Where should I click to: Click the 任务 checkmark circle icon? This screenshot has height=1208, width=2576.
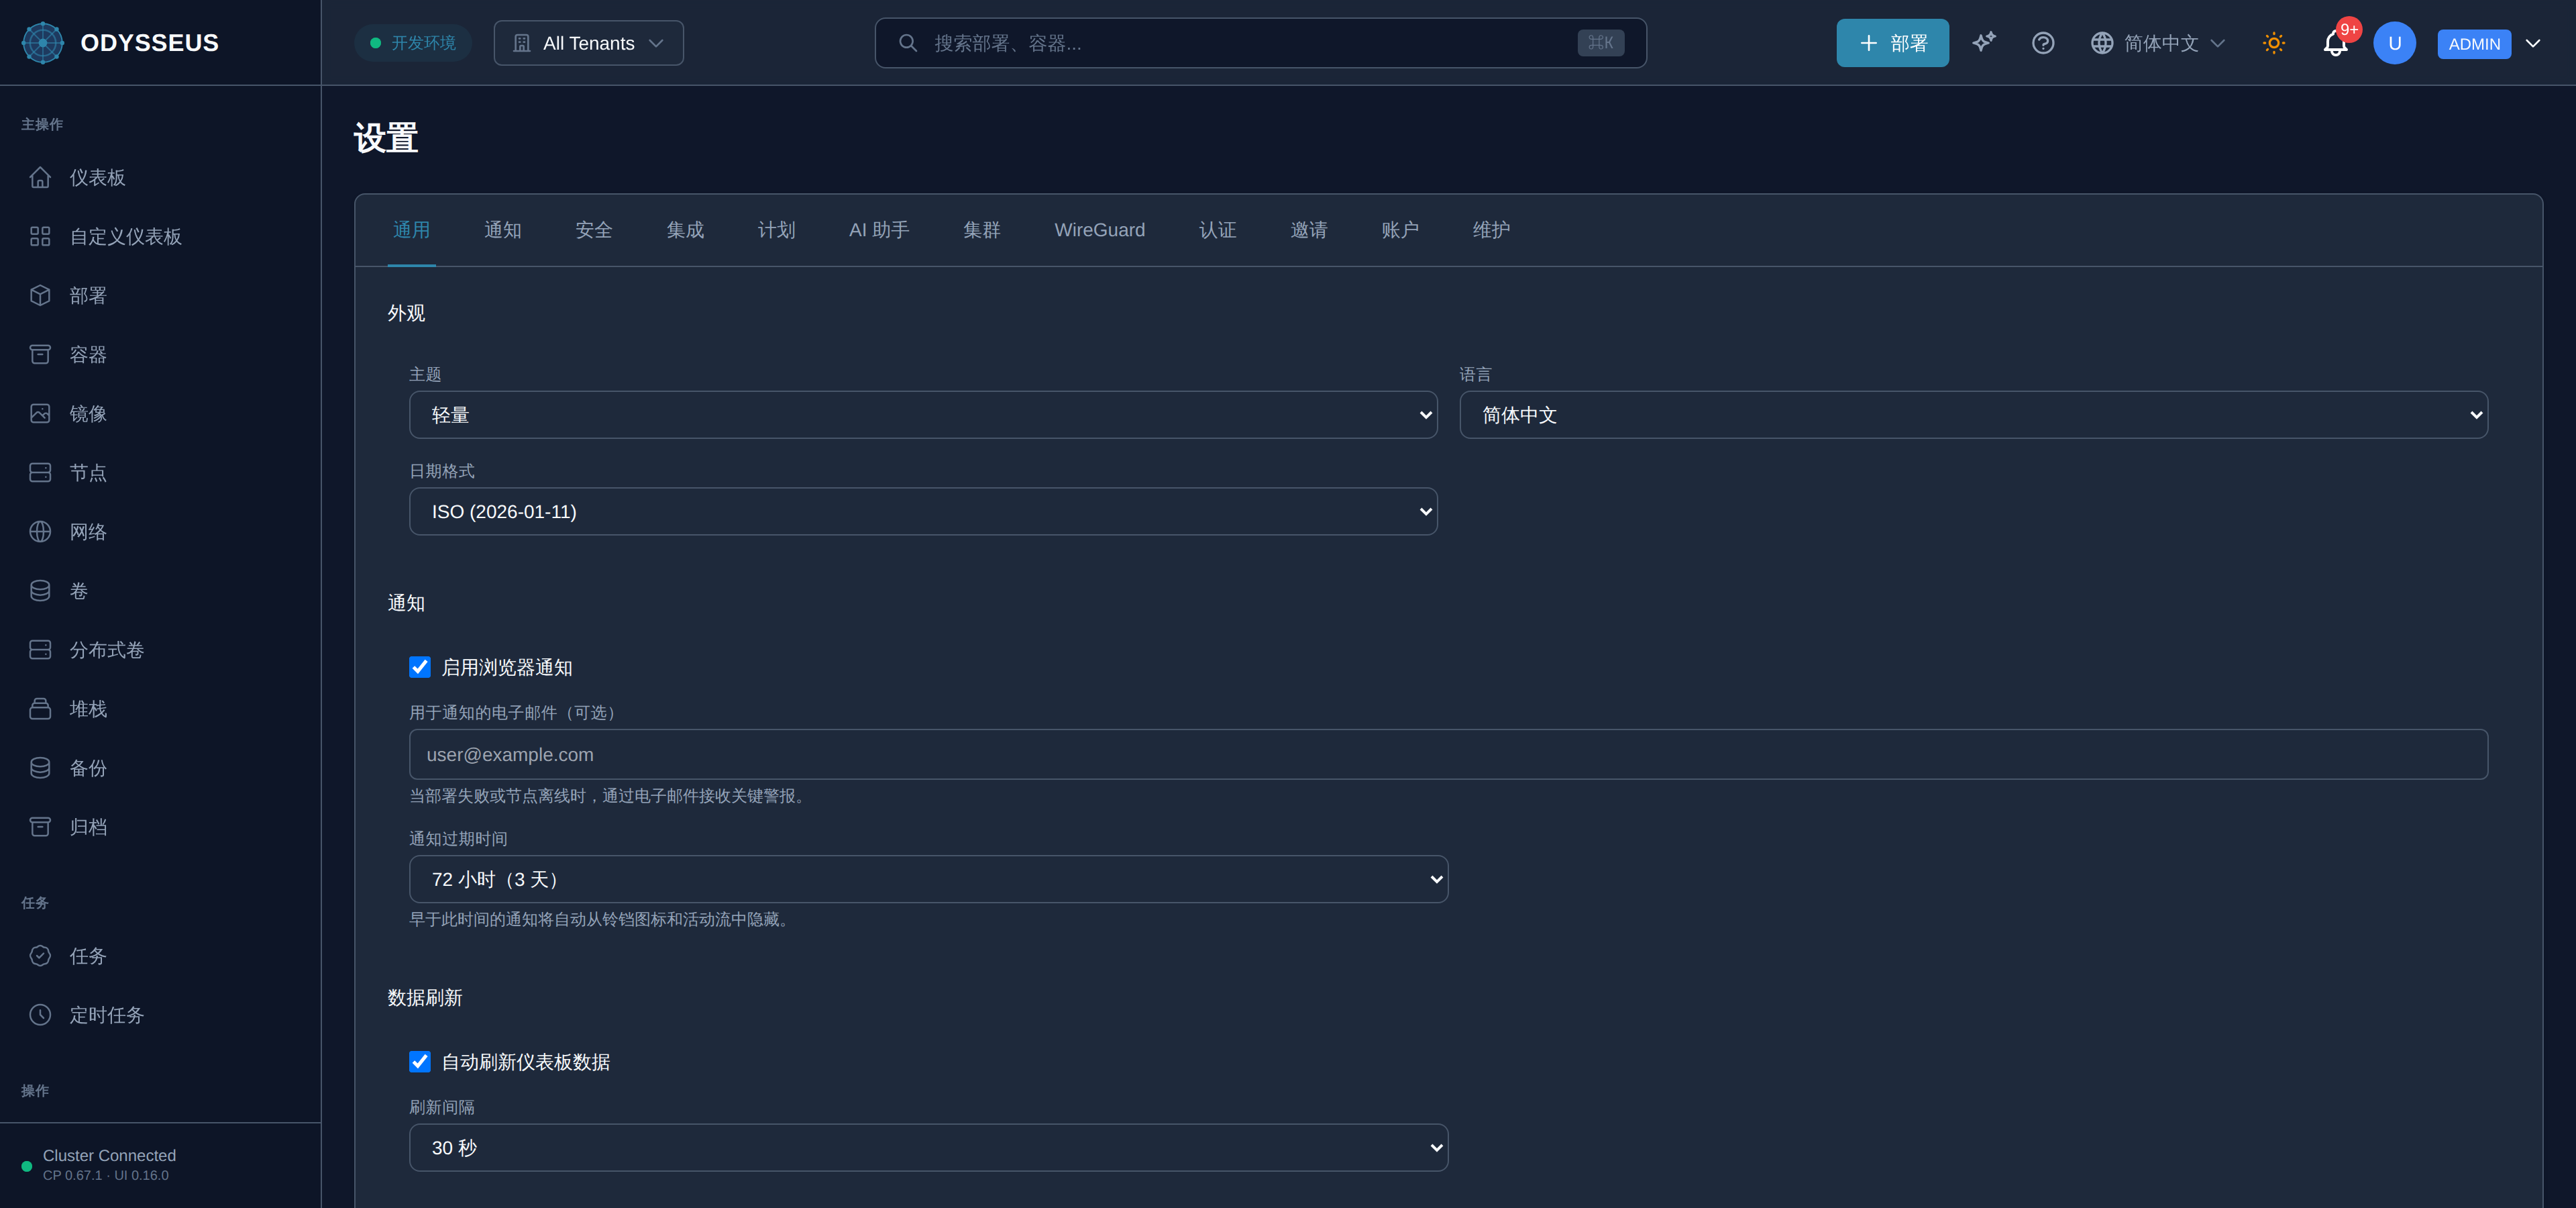coord(40,955)
